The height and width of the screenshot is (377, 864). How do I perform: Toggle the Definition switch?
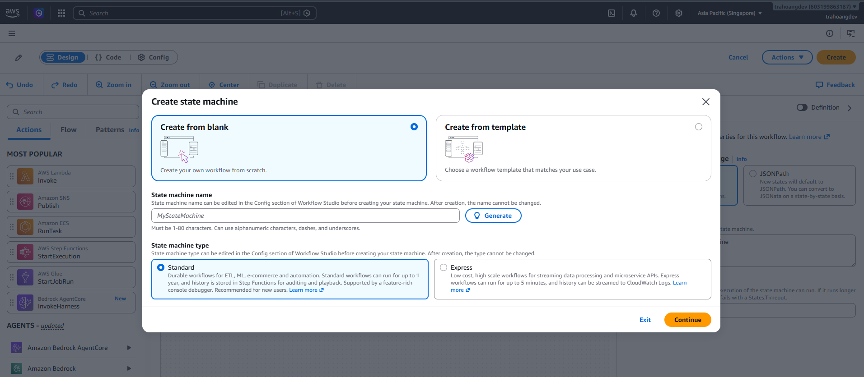[802, 107]
